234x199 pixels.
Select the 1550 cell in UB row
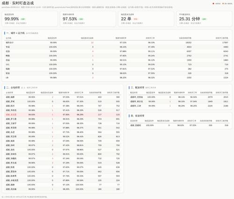coord(189,78)
